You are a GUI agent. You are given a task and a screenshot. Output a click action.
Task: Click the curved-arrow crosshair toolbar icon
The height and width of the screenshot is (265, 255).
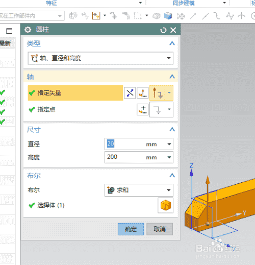click(114, 16)
